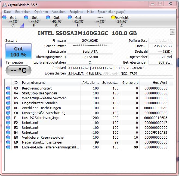The image size is (179, 176).
Task: Open the Optionen menu
Action: (x=41, y=12)
